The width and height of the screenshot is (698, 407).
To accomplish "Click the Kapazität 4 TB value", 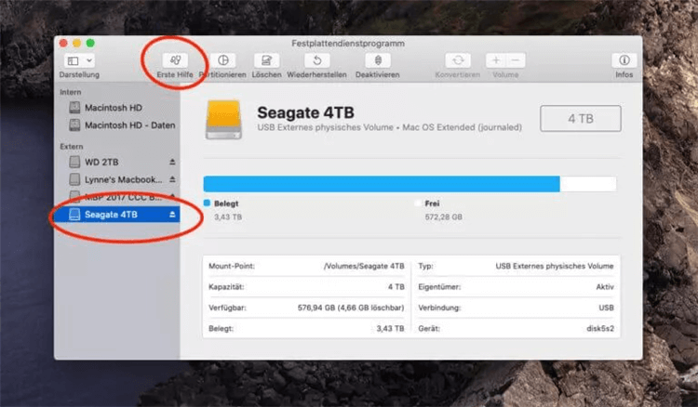I will (x=396, y=287).
